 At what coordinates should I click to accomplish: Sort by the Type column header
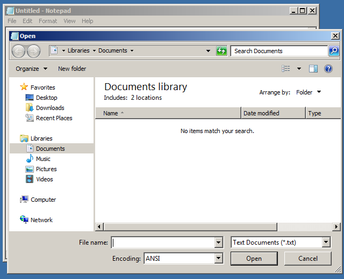point(323,113)
